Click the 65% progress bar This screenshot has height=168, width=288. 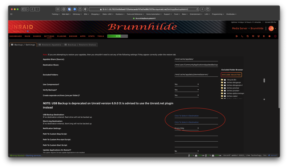point(118,36)
